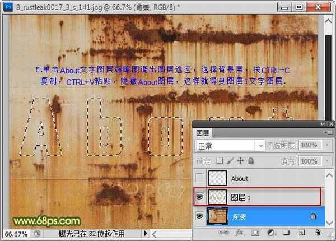This screenshot has width=336, height=241.
Task: Click the layers list scroll up arrow
Action: (329, 175)
